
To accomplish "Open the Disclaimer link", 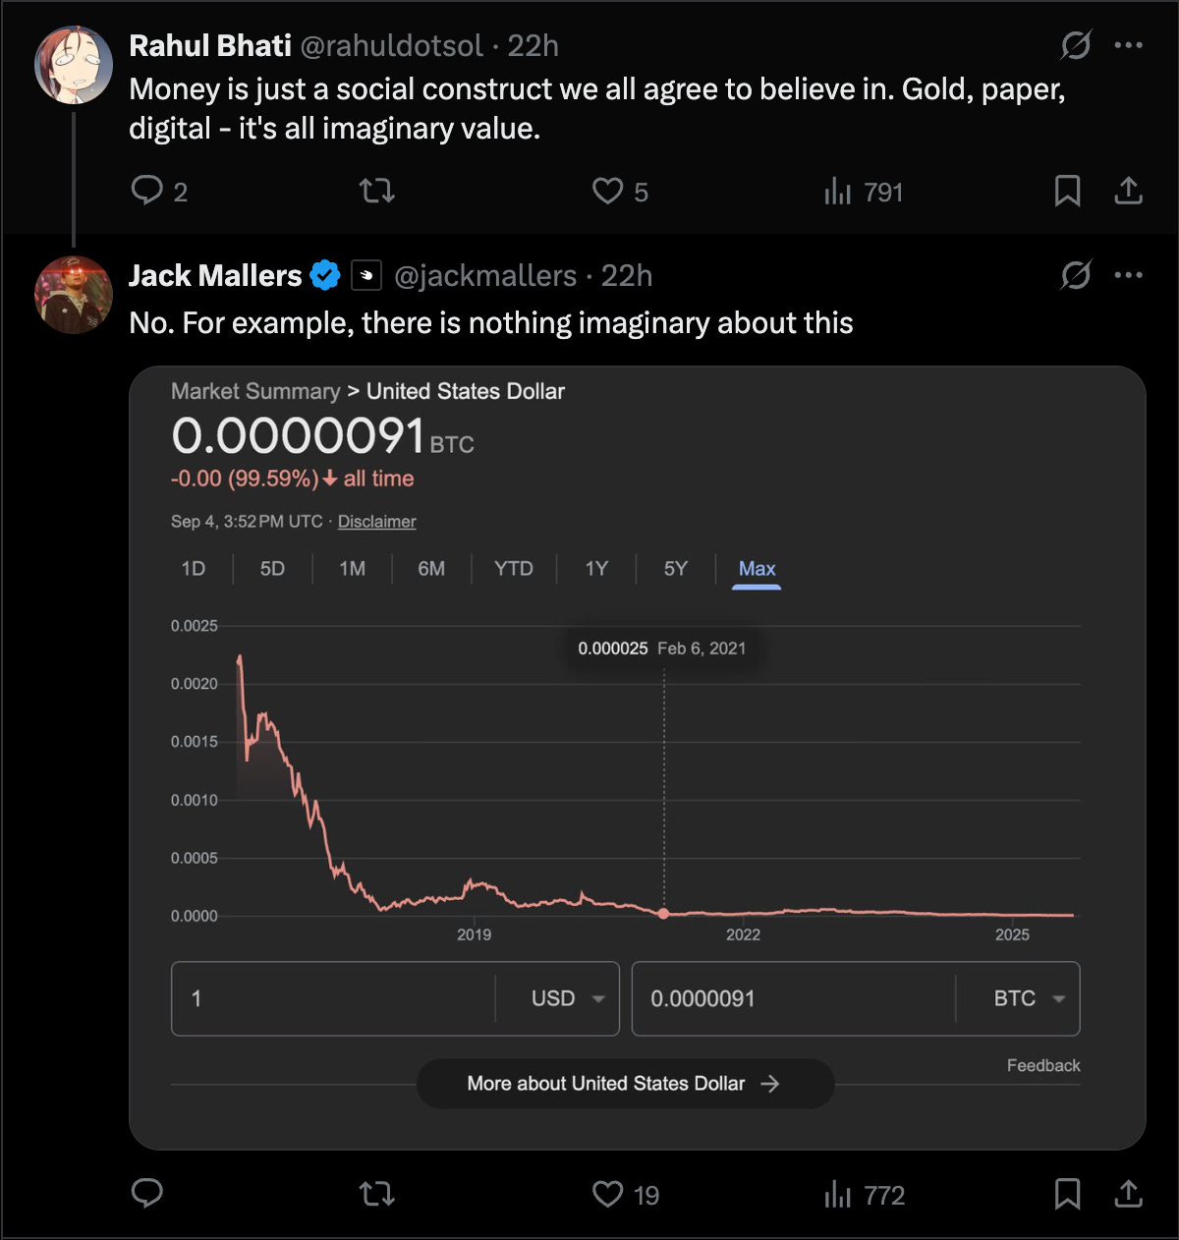I will point(376,522).
